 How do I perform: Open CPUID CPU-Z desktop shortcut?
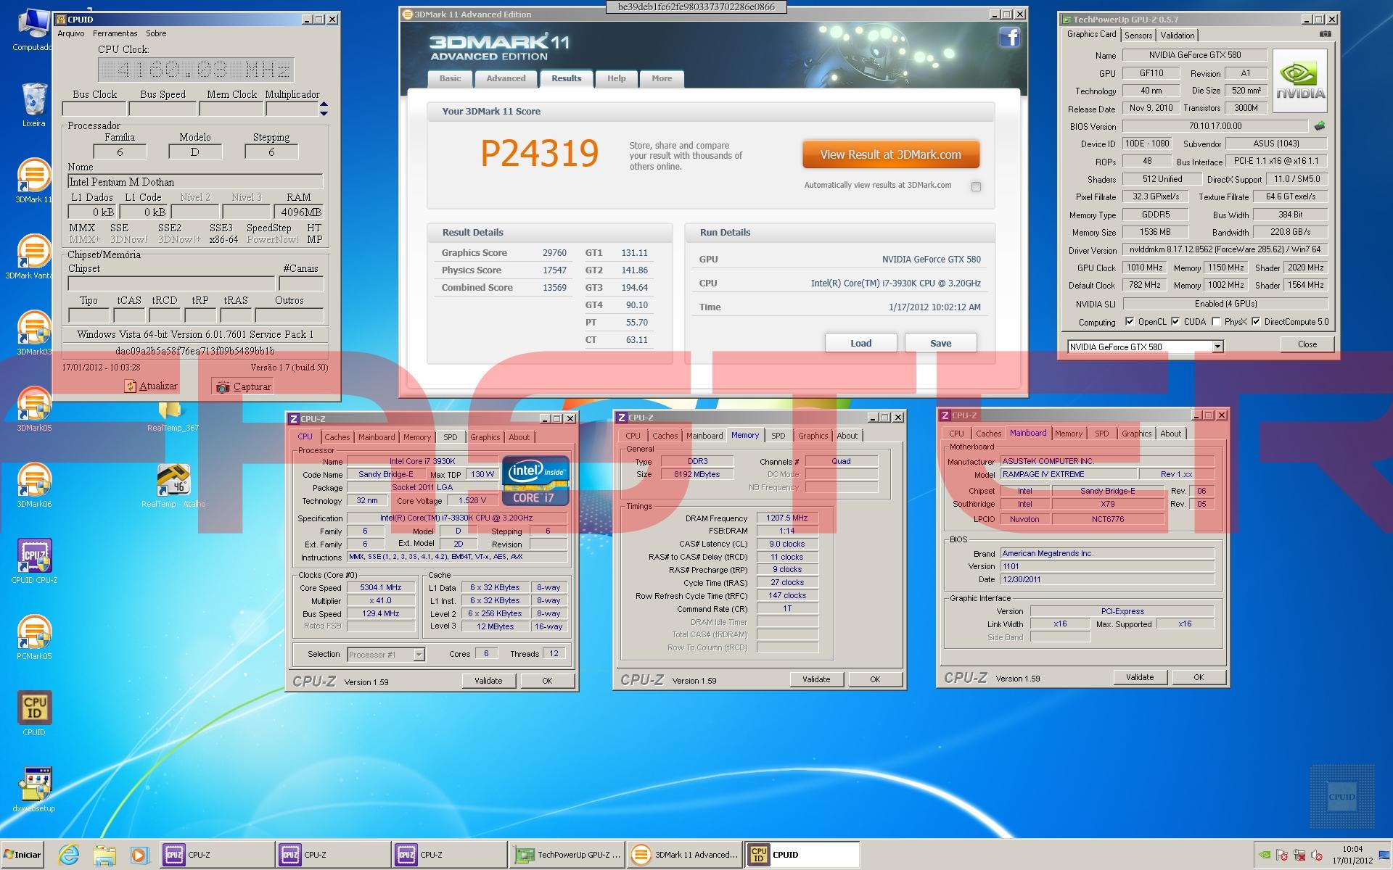click(x=34, y=562)
